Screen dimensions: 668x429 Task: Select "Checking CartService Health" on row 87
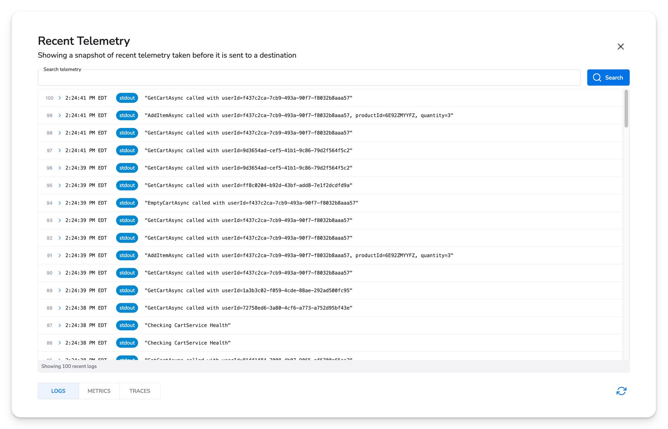pos(188,325)
